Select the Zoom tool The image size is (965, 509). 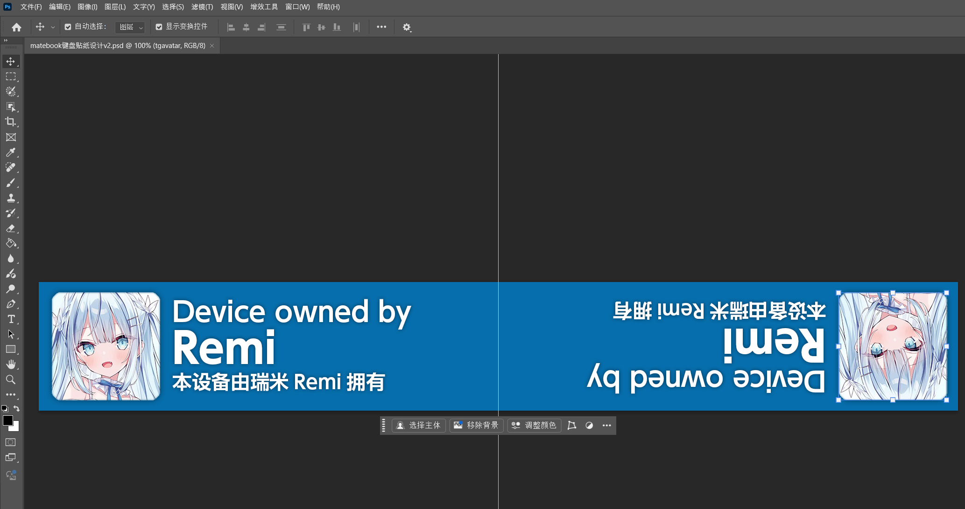coord(11,379)
